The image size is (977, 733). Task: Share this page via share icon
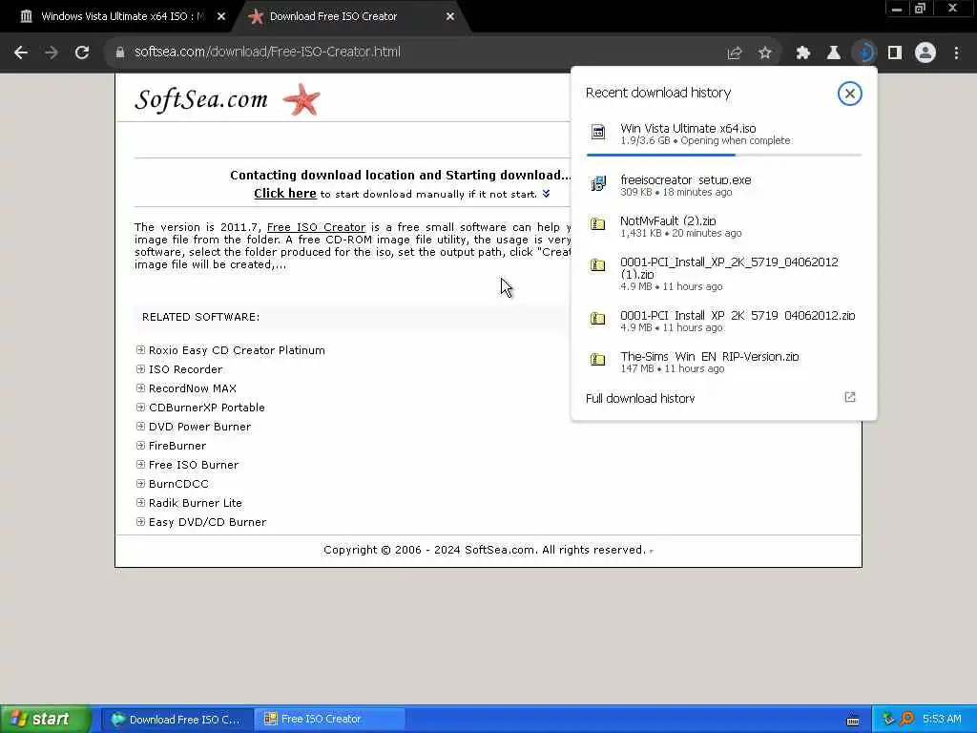[735, 53]
